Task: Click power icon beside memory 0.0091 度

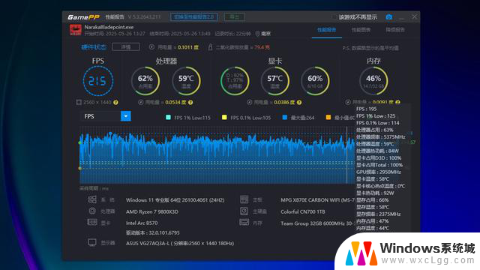Action: 348,102
